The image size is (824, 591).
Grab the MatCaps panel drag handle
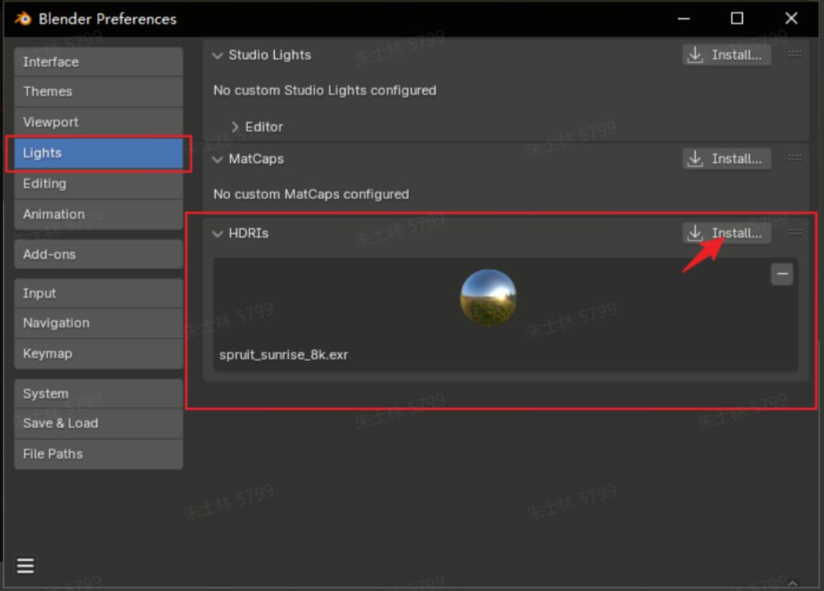[x=795, y=158]
